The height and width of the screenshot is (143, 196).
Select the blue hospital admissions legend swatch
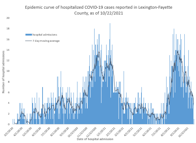click(29, 35)
